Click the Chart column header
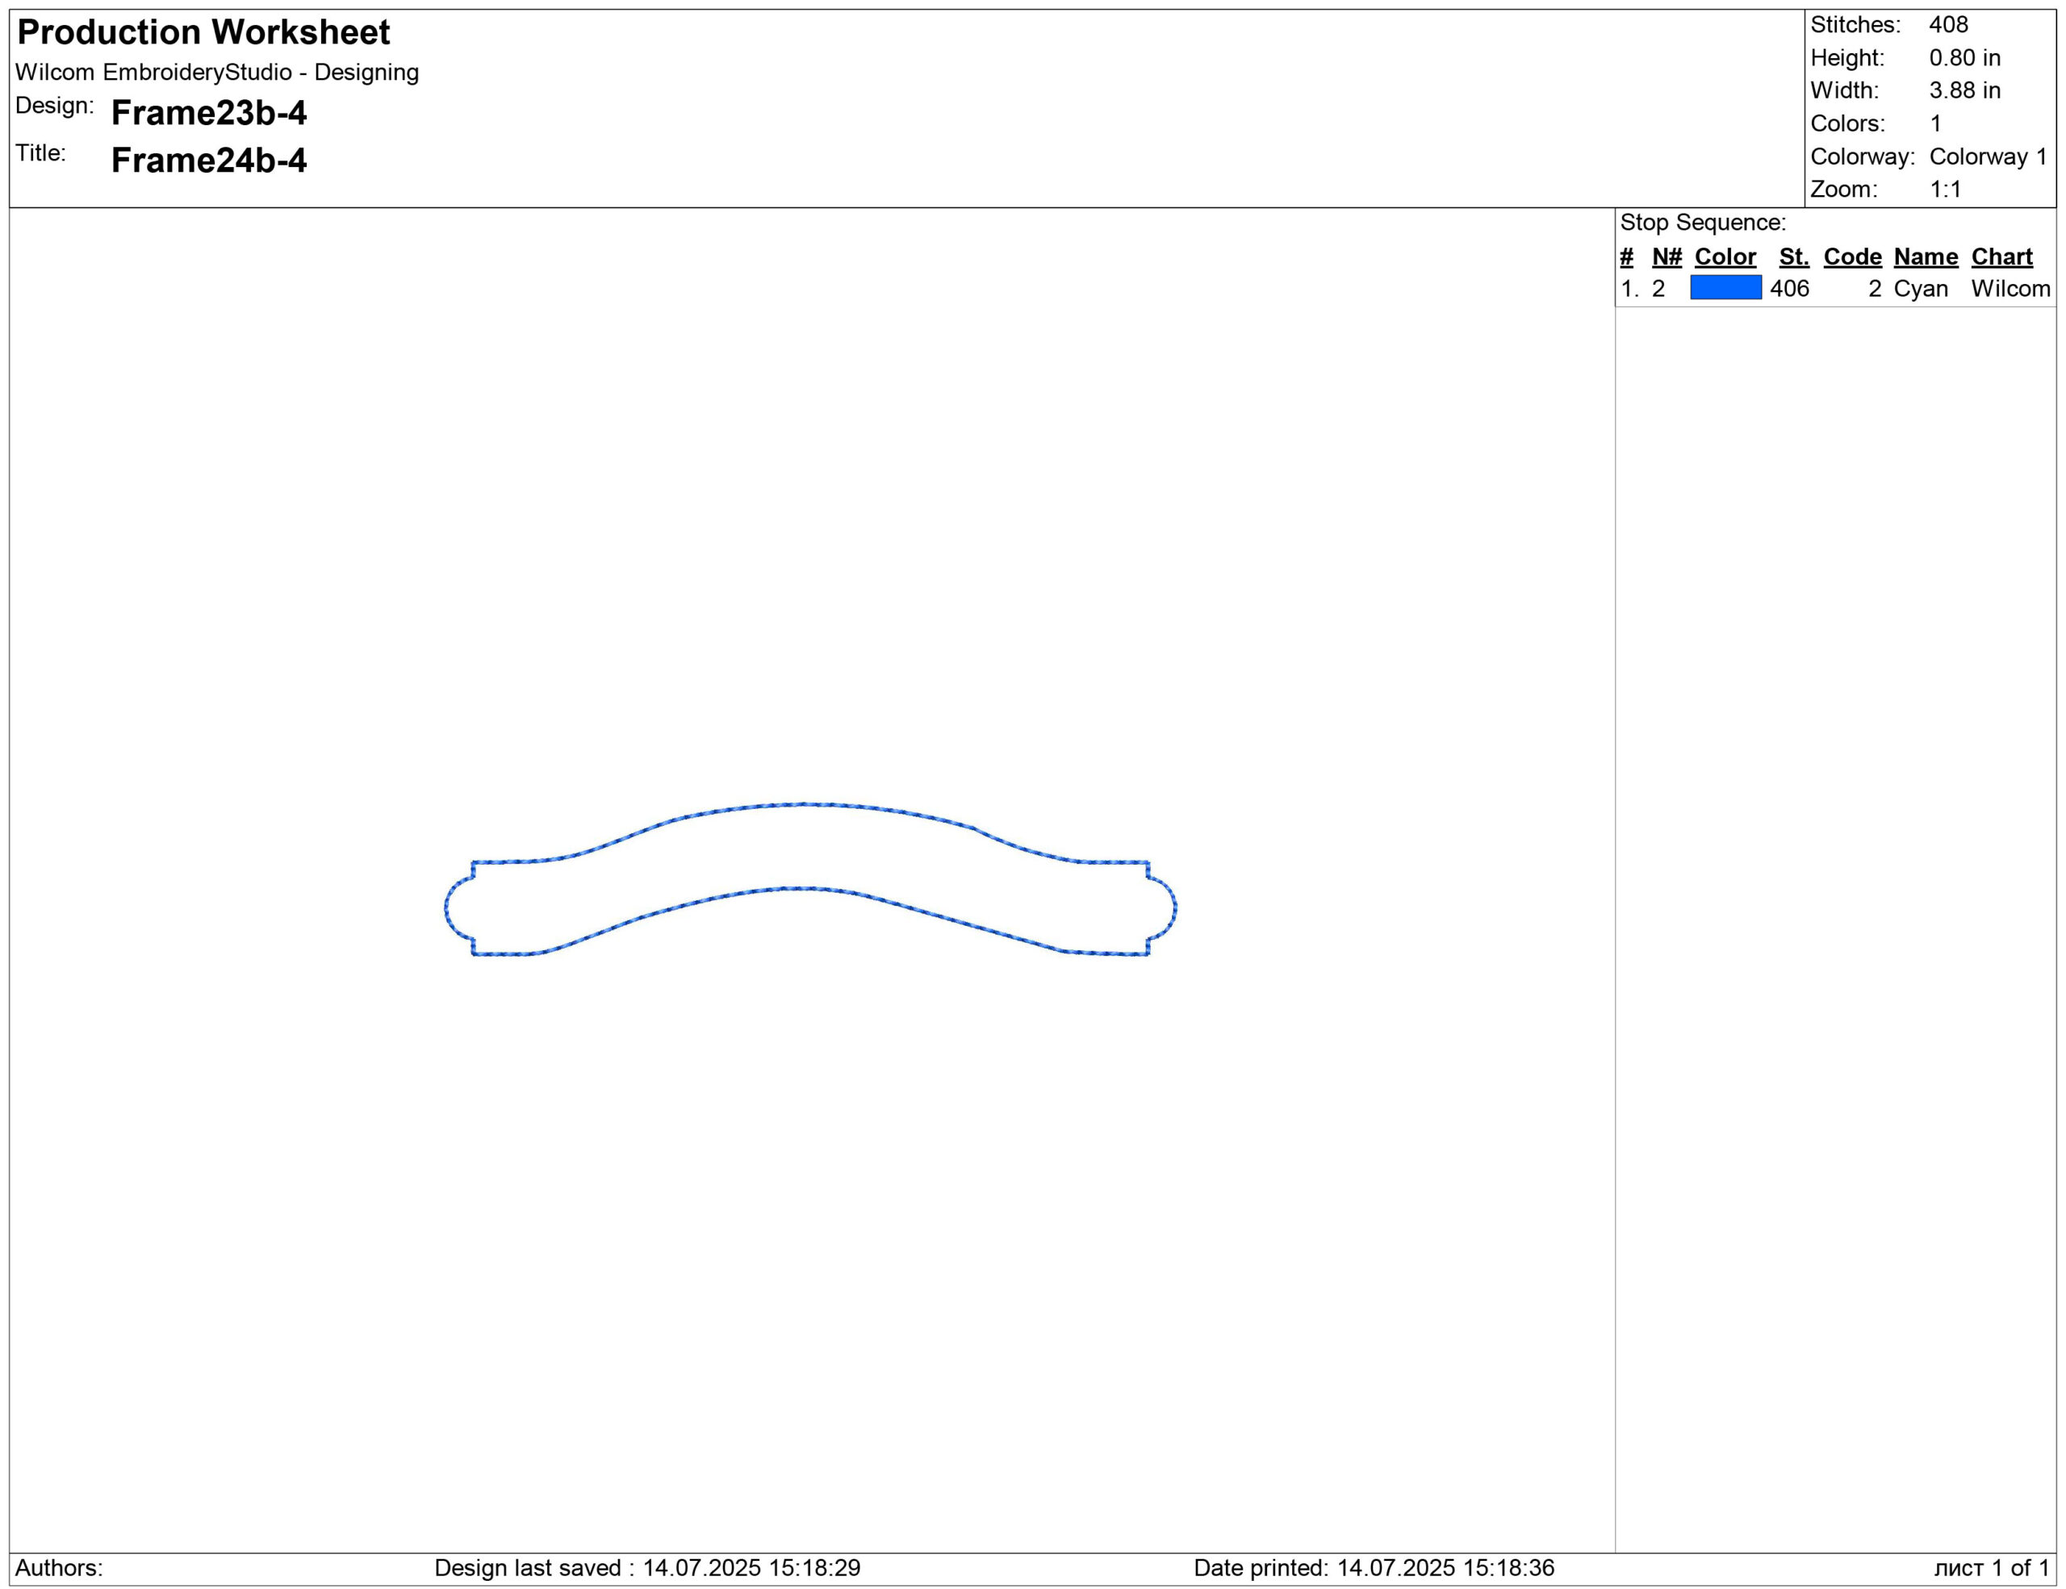The height and width of the screenshot is (1589, 2066). point(2001,256)
